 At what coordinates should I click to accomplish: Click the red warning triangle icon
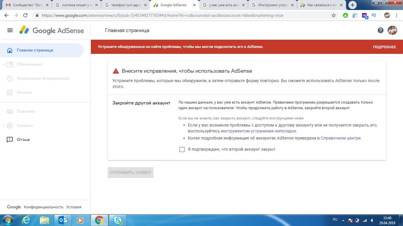coord(116,71)
